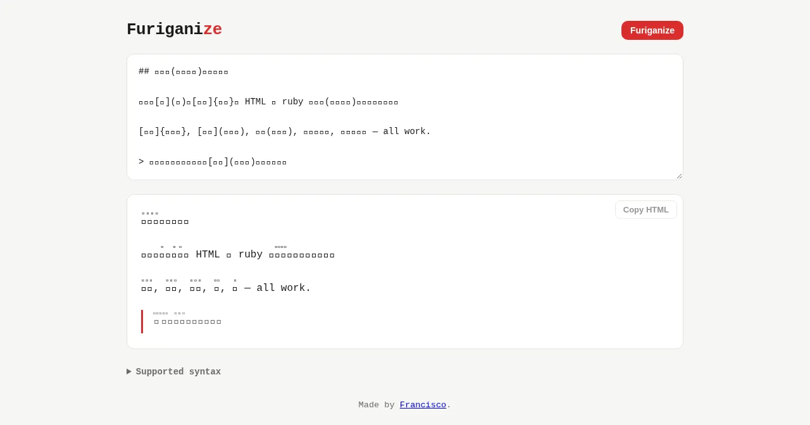Click the '>' blockquote line in textarea
Viewport: 810px width, 425px height.
[x=213, y=163]
